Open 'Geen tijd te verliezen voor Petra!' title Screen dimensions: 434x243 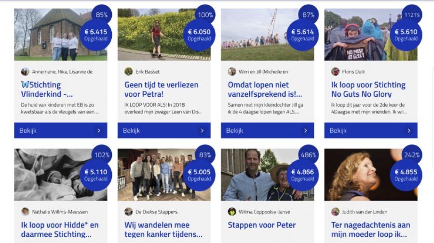(x=162, y=89)
